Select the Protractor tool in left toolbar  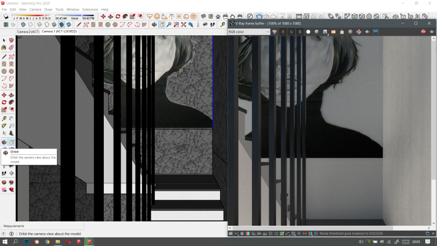click(x=4, y=126)
